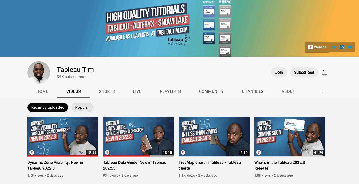The image size is (359, 184).
Task: Click the 15:15 duration badge
Action: (x=167, y=152)
